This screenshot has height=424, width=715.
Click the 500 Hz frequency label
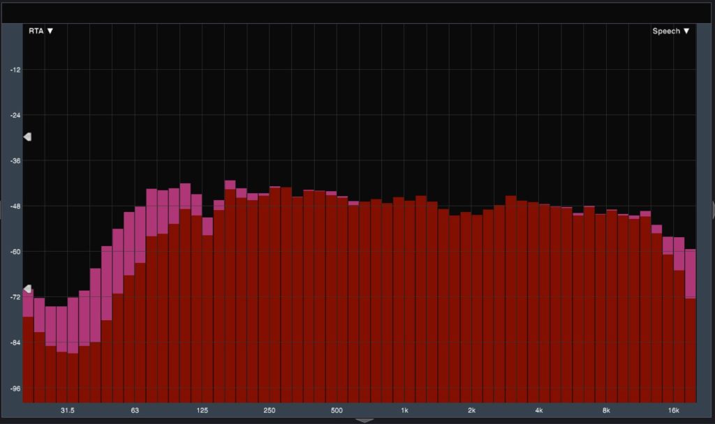tap(337, 411)
